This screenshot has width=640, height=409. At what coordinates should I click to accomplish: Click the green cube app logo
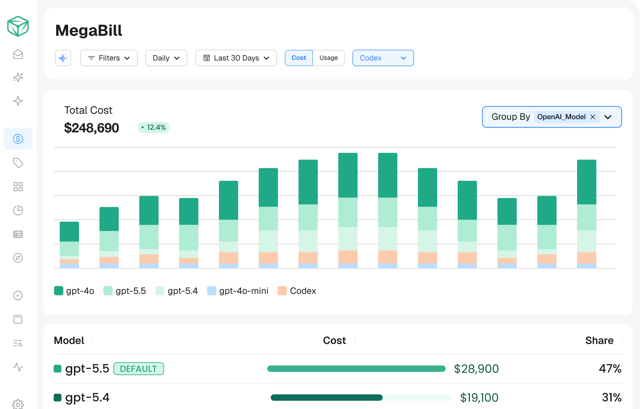point(18,26)
